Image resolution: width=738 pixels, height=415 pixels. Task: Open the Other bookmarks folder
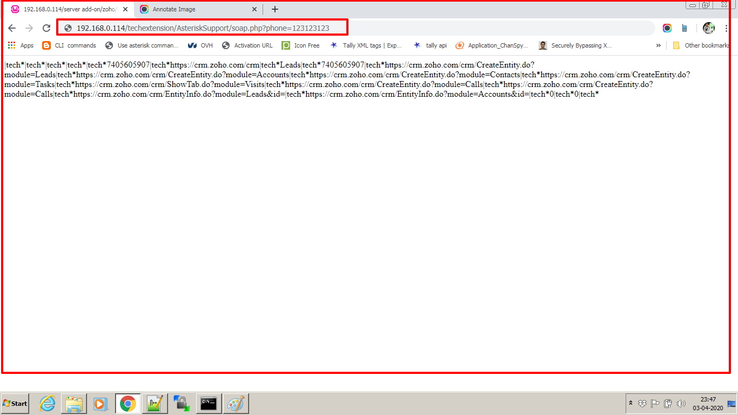coord(701,45)
